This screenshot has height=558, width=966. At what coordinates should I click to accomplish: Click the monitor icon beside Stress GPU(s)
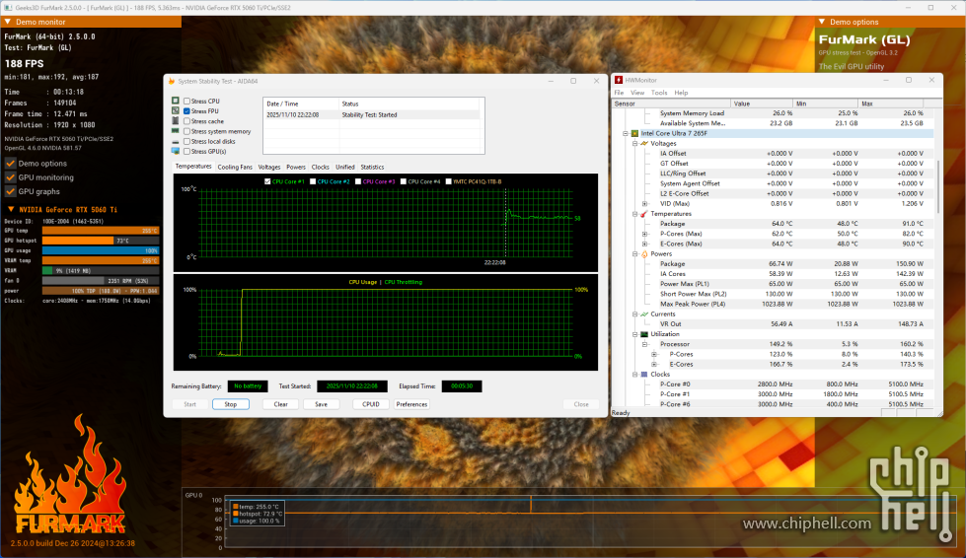pyautogui.click(x=175, y=152)
